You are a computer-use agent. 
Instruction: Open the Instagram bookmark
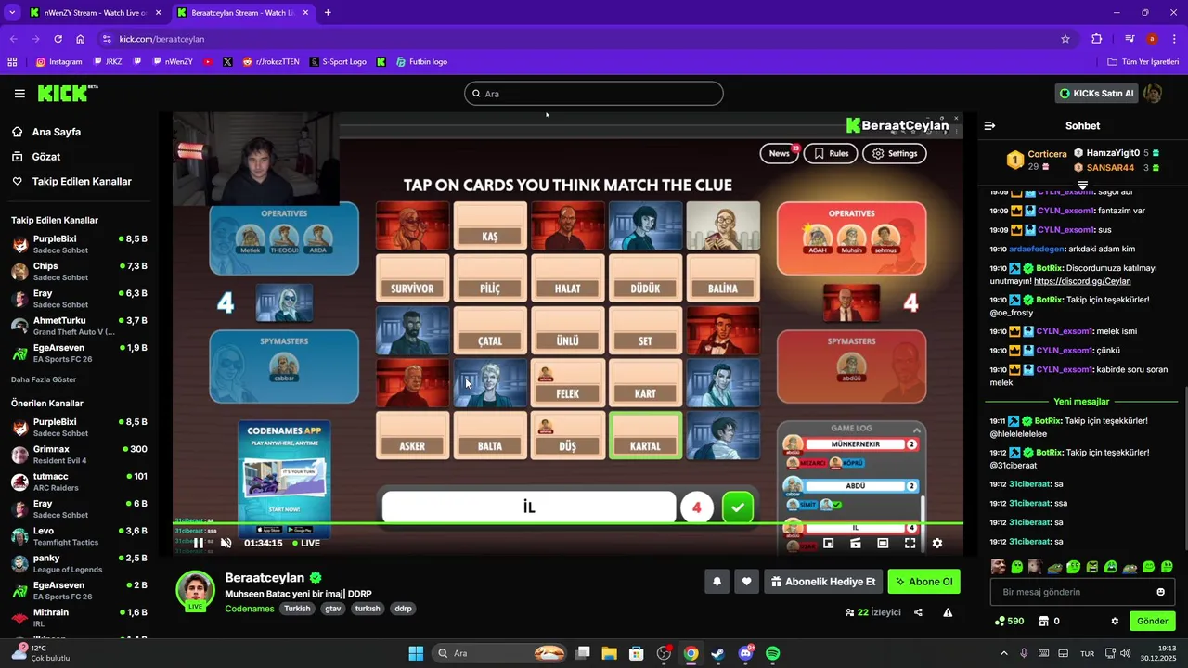(58, 62)
